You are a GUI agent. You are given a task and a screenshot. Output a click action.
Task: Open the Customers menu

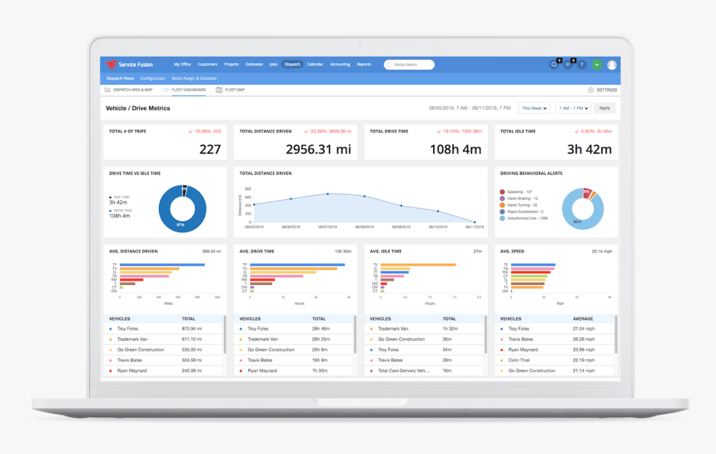[207, 64]
